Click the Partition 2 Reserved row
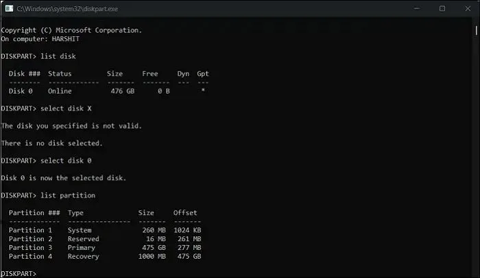 click(x=104, y=239)
